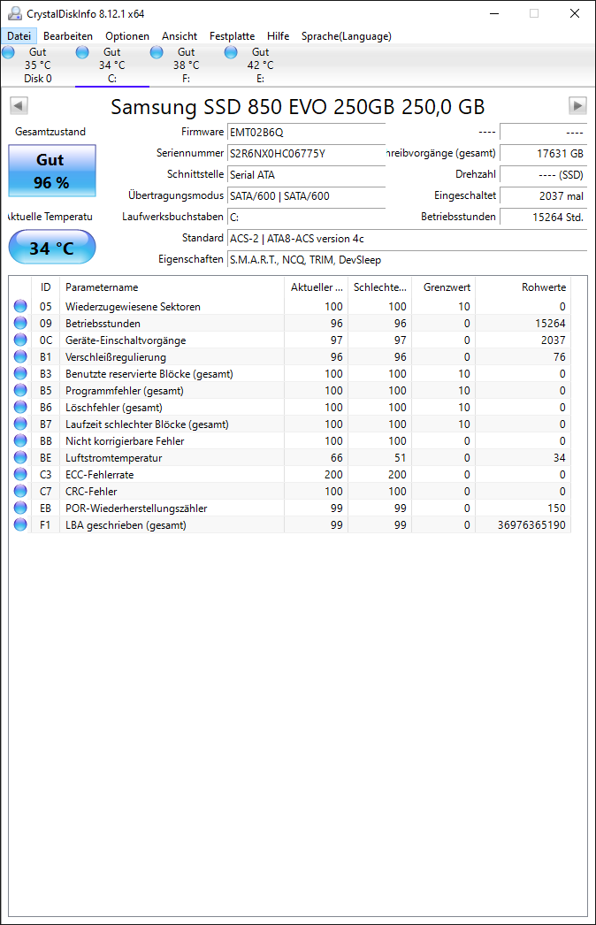Click status orb for Nicht korrigierbare Fehler
The width and height of the screenshot is (596, 925).
(20, 440)
